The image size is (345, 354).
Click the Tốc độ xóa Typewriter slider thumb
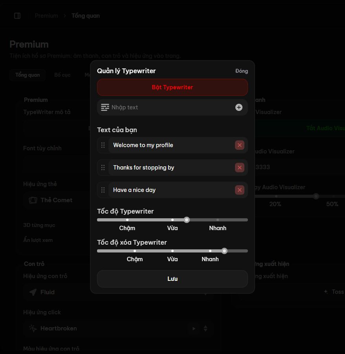pos(224,251)
